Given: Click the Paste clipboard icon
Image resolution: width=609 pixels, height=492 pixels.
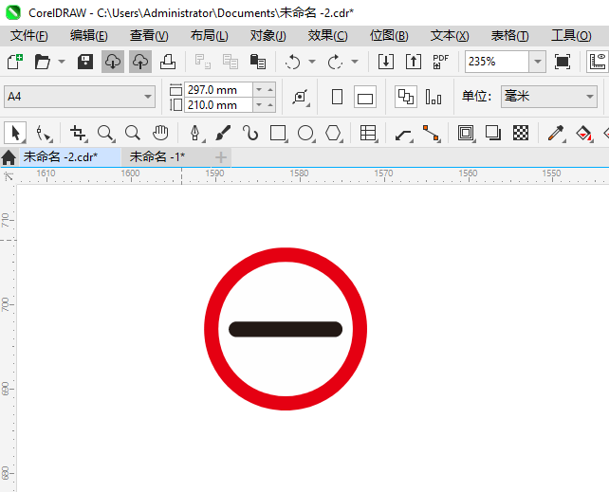Looking at the screenshot, I should [x=257, y=62].
